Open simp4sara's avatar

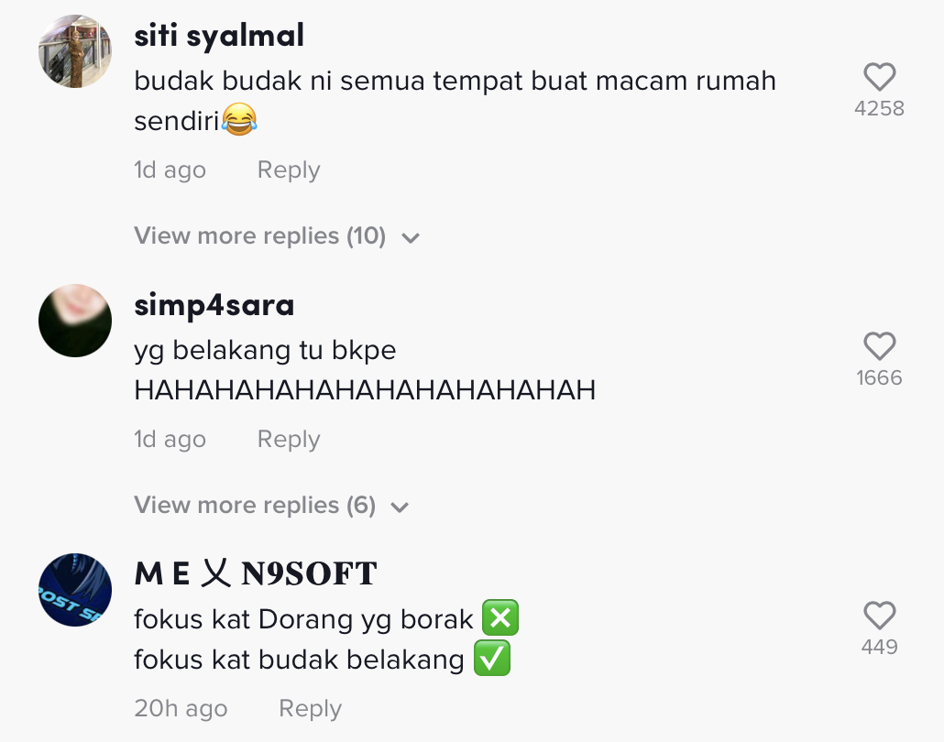pos(75,321)
